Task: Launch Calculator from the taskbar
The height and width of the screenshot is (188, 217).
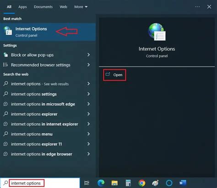Action: tap(128, 183)
